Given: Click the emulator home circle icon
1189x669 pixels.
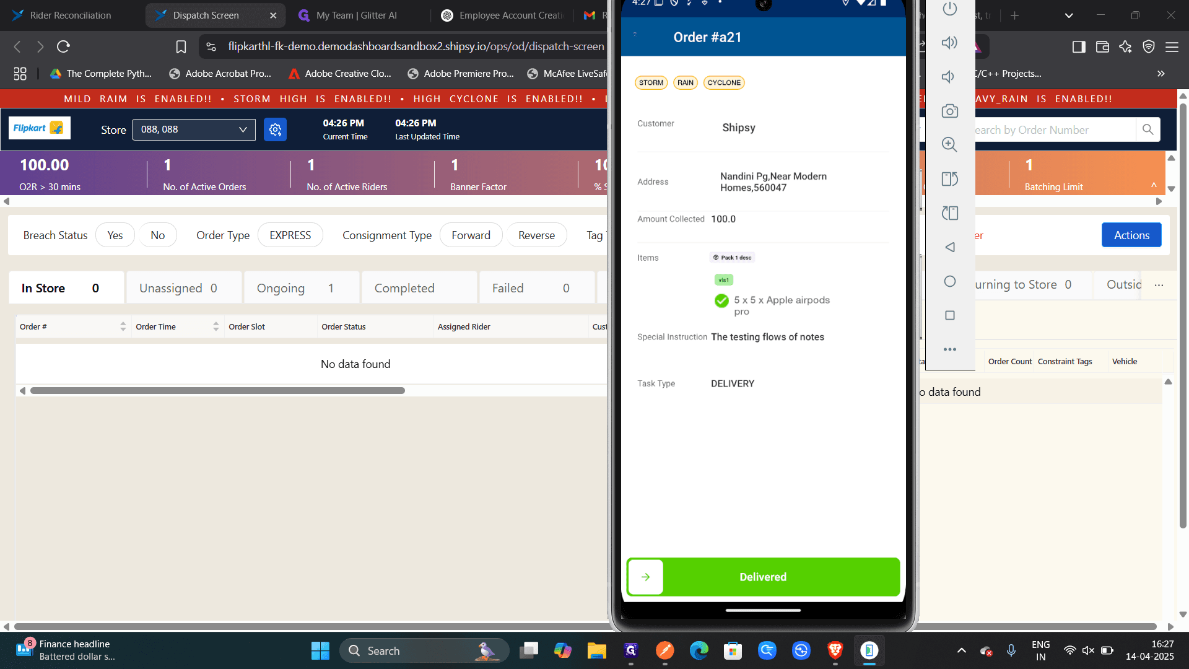Looking at the screenshot, I should [950, 281].
